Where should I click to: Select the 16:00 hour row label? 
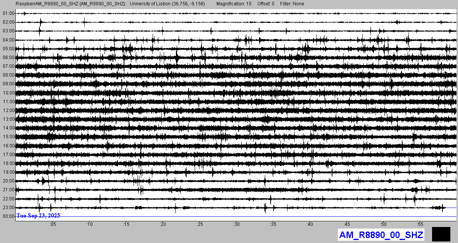pos(8,146)
